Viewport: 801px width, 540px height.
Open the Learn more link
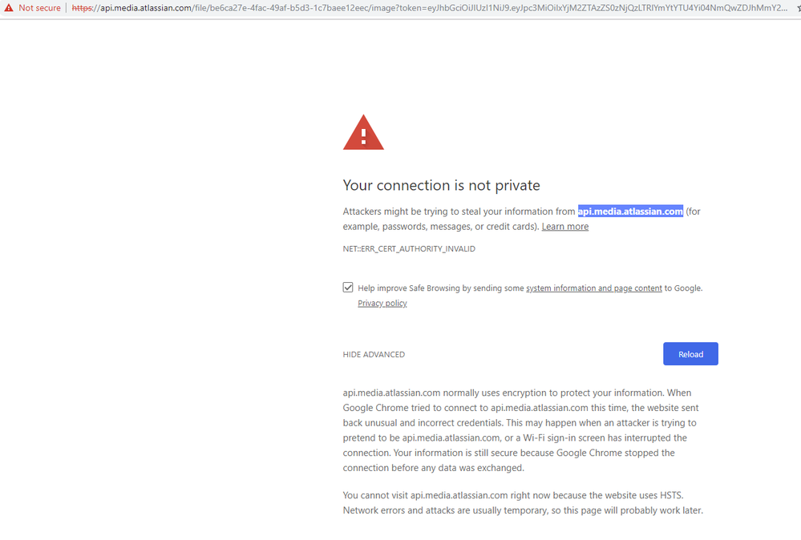click(x=565, y=227)
